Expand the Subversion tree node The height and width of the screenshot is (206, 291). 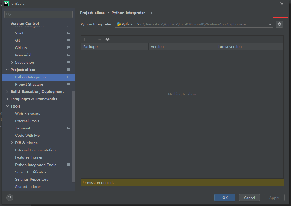12,62
